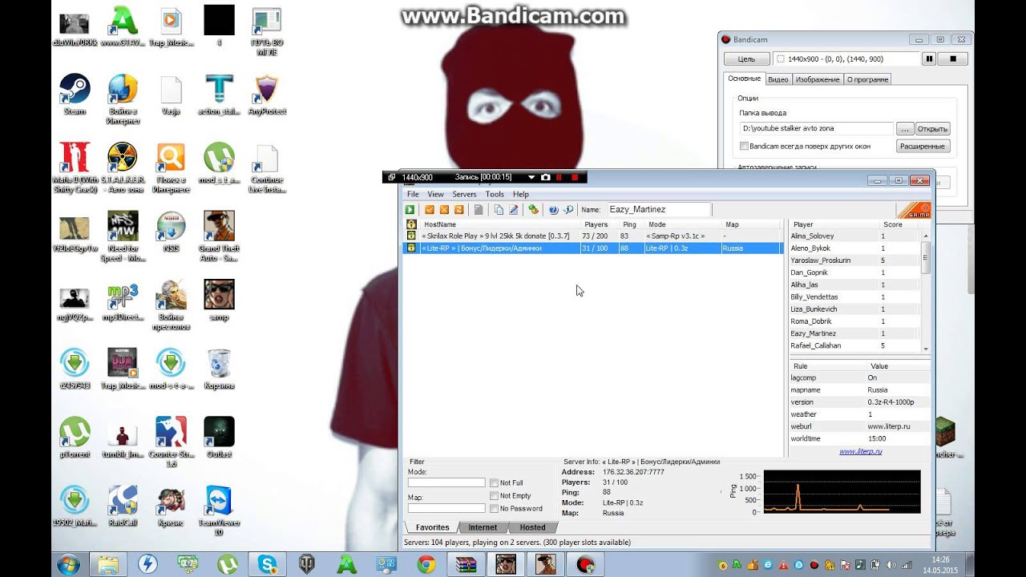Open the Tools menu
The image size is (1026, 577).
coord(495,194)
